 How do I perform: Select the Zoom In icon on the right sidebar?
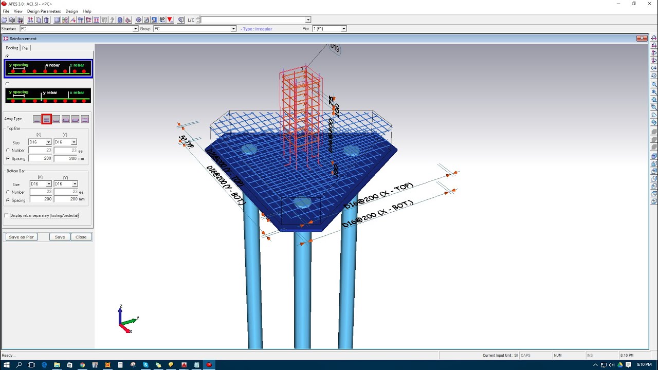click(x=652, y=90)
